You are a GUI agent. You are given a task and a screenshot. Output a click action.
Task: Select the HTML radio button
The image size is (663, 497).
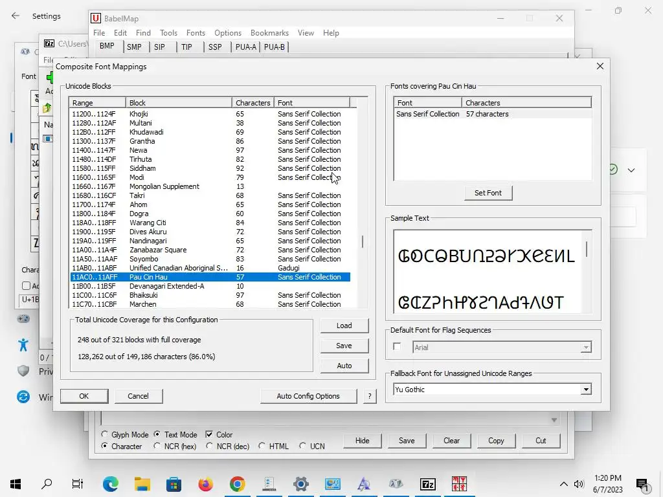[262, 446]
